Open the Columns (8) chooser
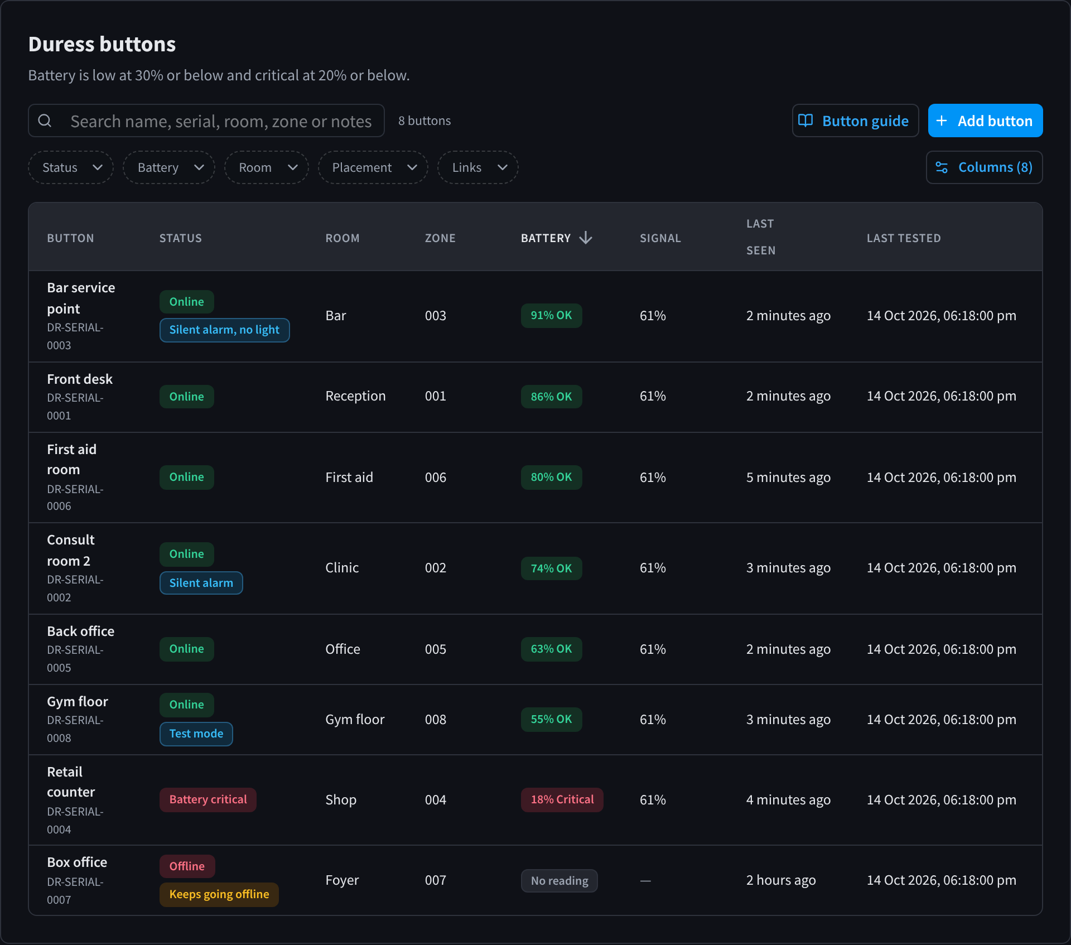Image resolution: width=1071 pixels, height=945 pixels. [x=985, y=167]
